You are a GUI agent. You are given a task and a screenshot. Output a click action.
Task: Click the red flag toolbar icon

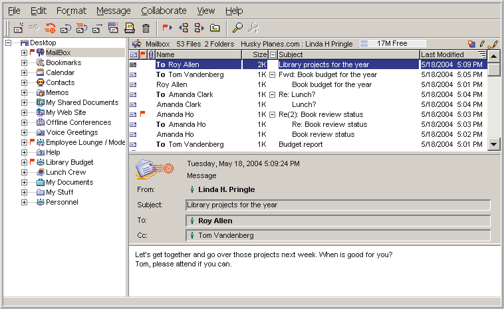(167, 28)
